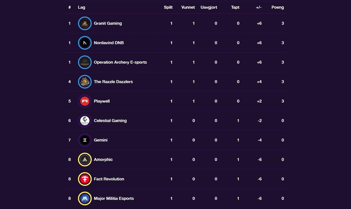Click the Amorphic triangle logo

point(85,159)
